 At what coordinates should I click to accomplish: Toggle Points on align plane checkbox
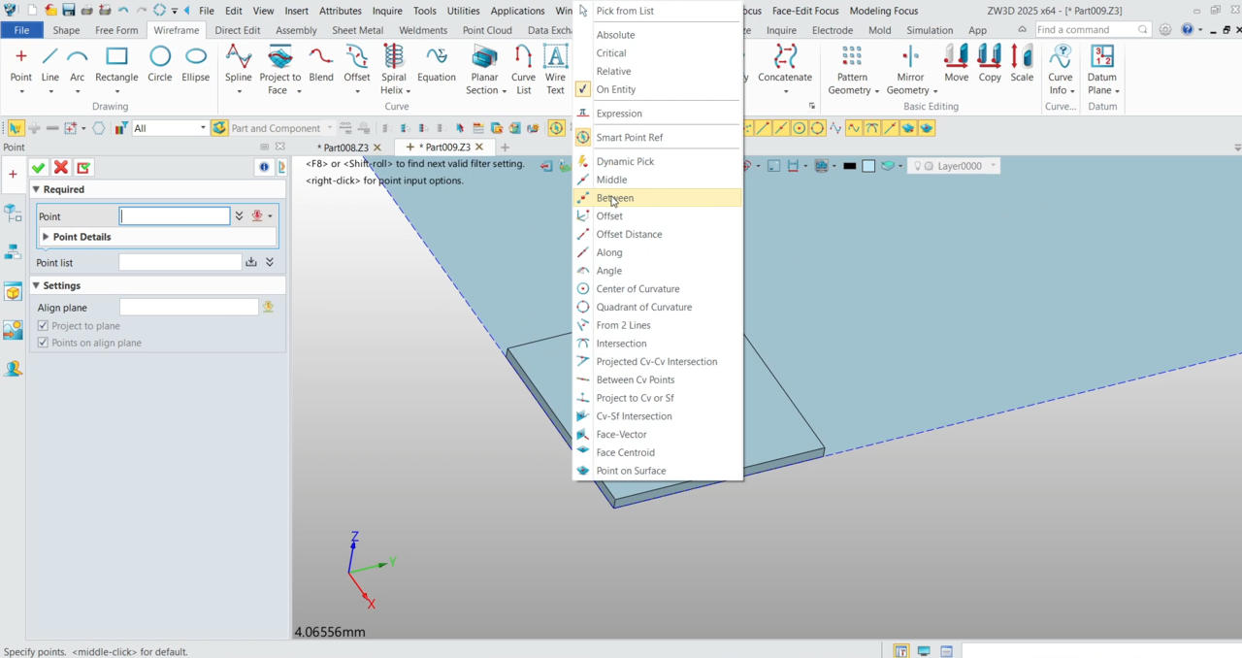43,343
